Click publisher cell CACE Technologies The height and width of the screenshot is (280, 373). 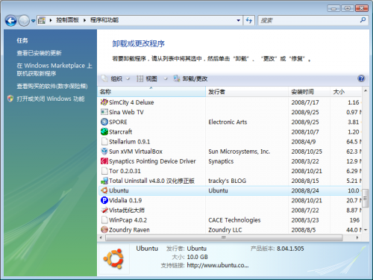(234, 220)
